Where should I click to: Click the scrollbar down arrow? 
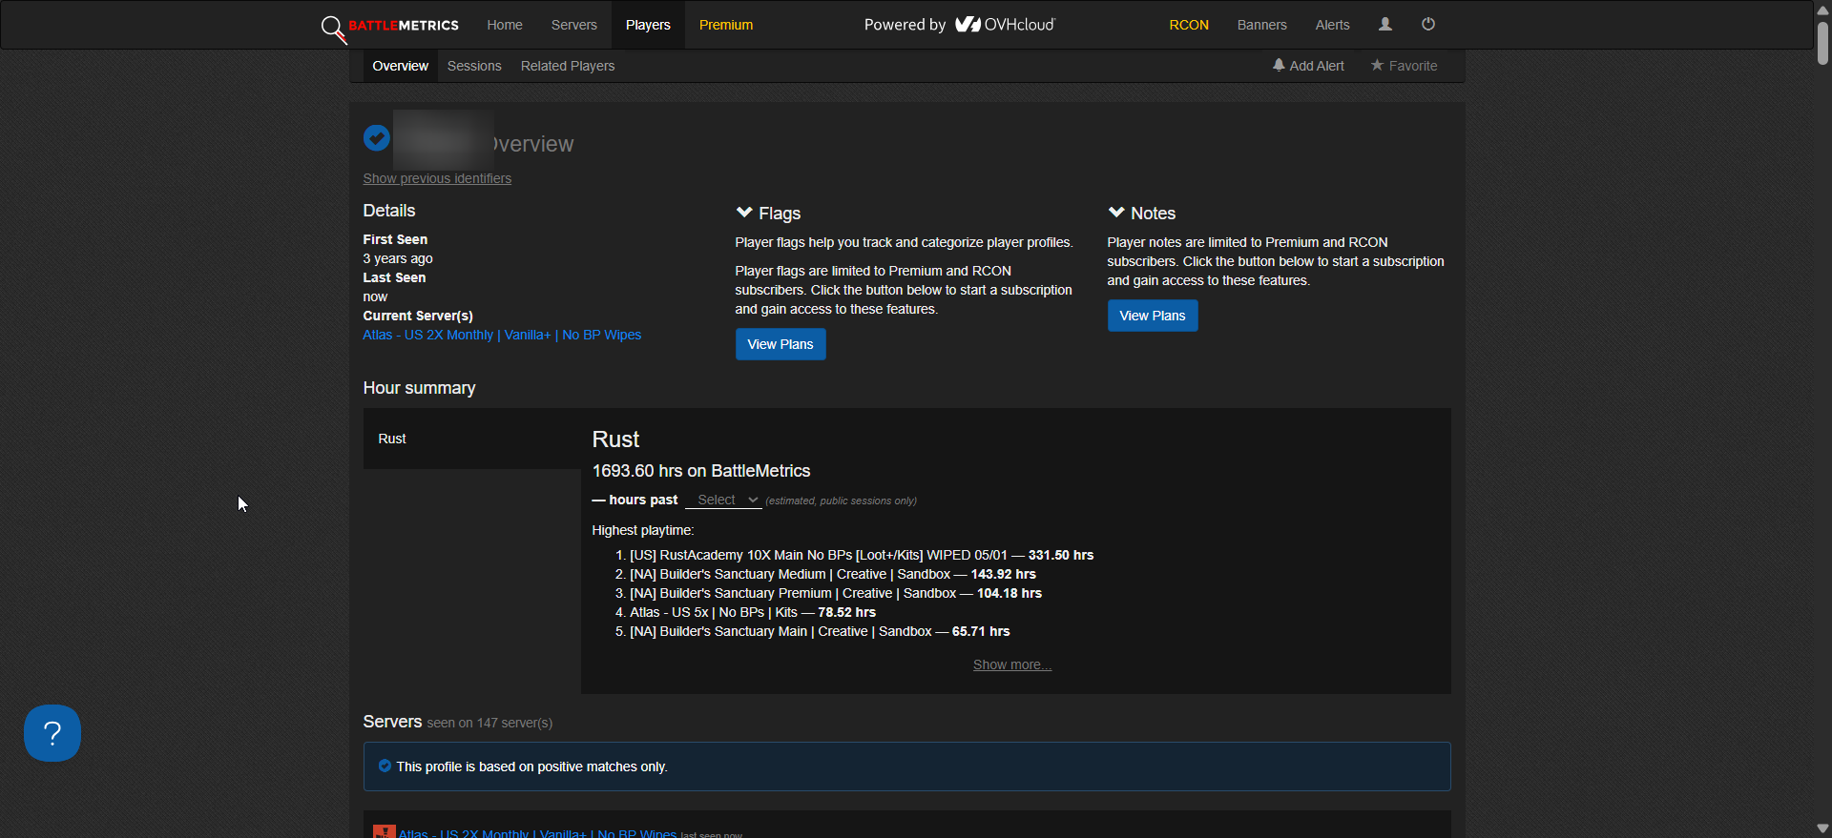[1822, 828]
